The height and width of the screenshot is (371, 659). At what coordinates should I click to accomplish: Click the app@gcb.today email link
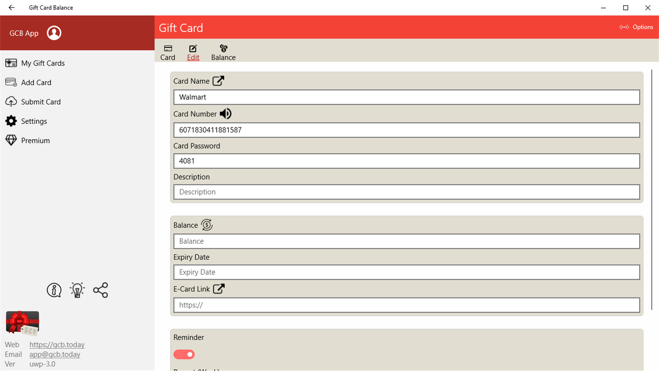(x=55, y=354)
